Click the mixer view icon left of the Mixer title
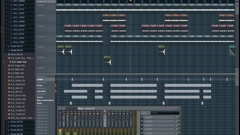This screenshot has width=240, height=135. point(64,108)
